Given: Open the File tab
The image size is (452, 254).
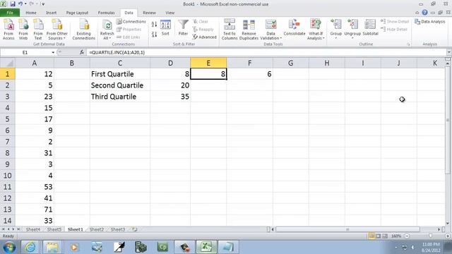Looking at the screenshot, I should pyautogui.click(x=10, y=13).
